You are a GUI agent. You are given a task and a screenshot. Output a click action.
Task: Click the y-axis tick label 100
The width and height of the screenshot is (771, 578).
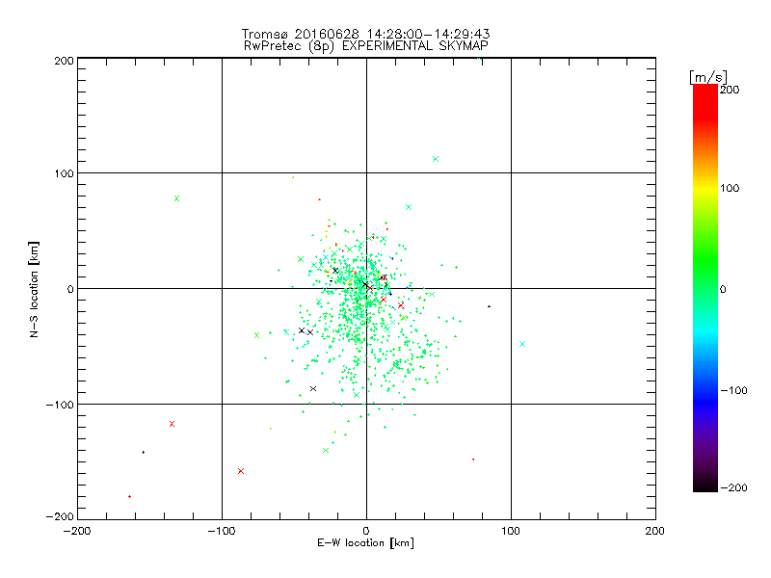[x=64, y=173]
